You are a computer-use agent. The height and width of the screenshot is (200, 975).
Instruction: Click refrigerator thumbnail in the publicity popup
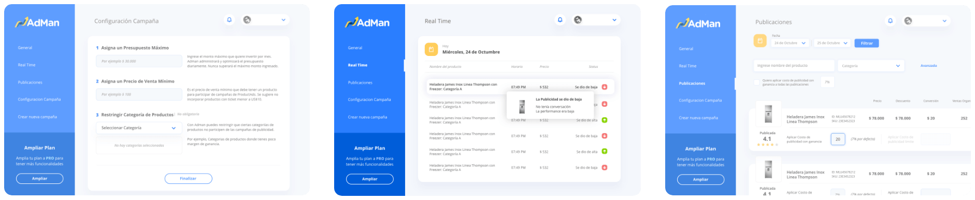tap(522, 106)
